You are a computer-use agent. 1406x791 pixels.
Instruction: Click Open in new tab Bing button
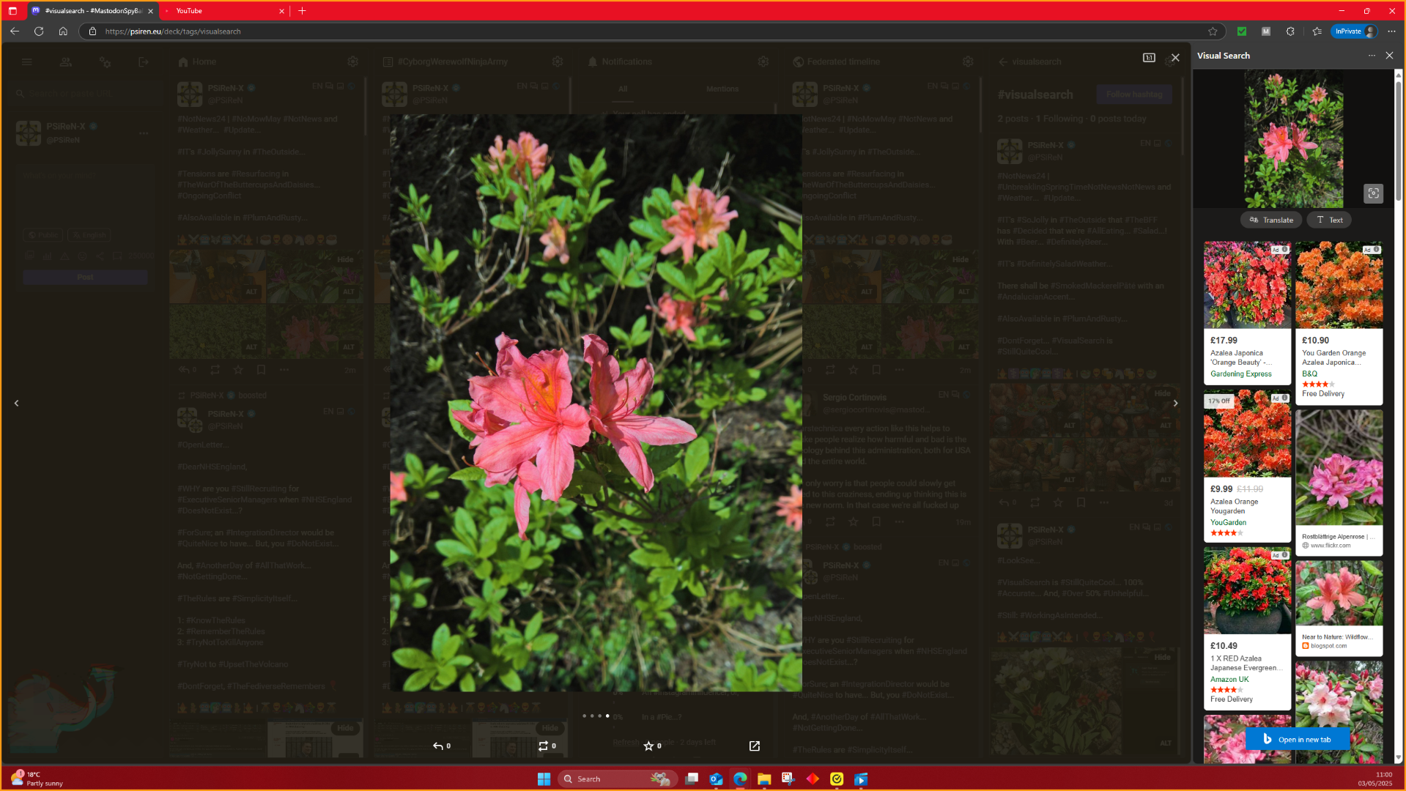pos(1297,740)
